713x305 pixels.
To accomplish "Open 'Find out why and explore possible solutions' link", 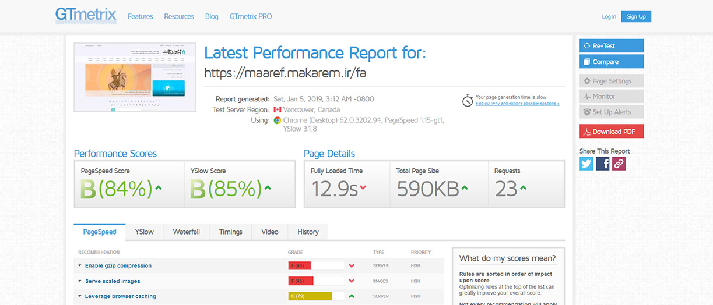I will (518, 104).
